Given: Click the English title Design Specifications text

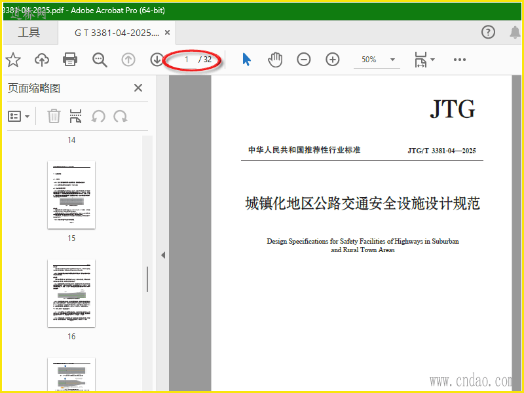Looking at the screenshot, I should (x=363, y=245).
